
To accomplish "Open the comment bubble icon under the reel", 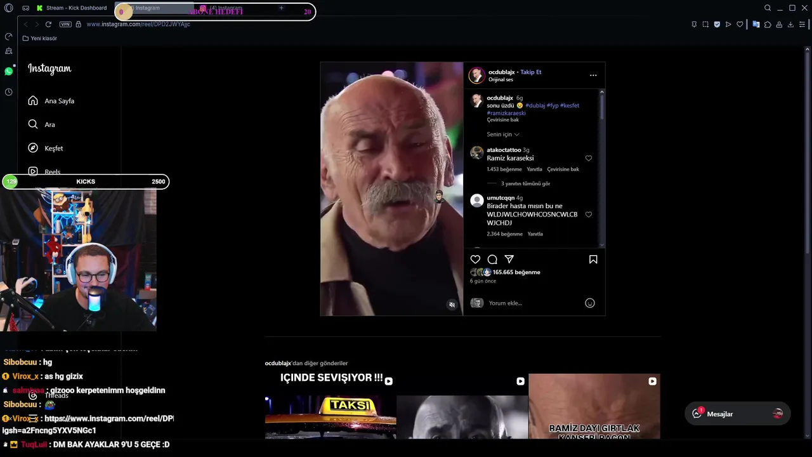I will [x=492, y=259].
